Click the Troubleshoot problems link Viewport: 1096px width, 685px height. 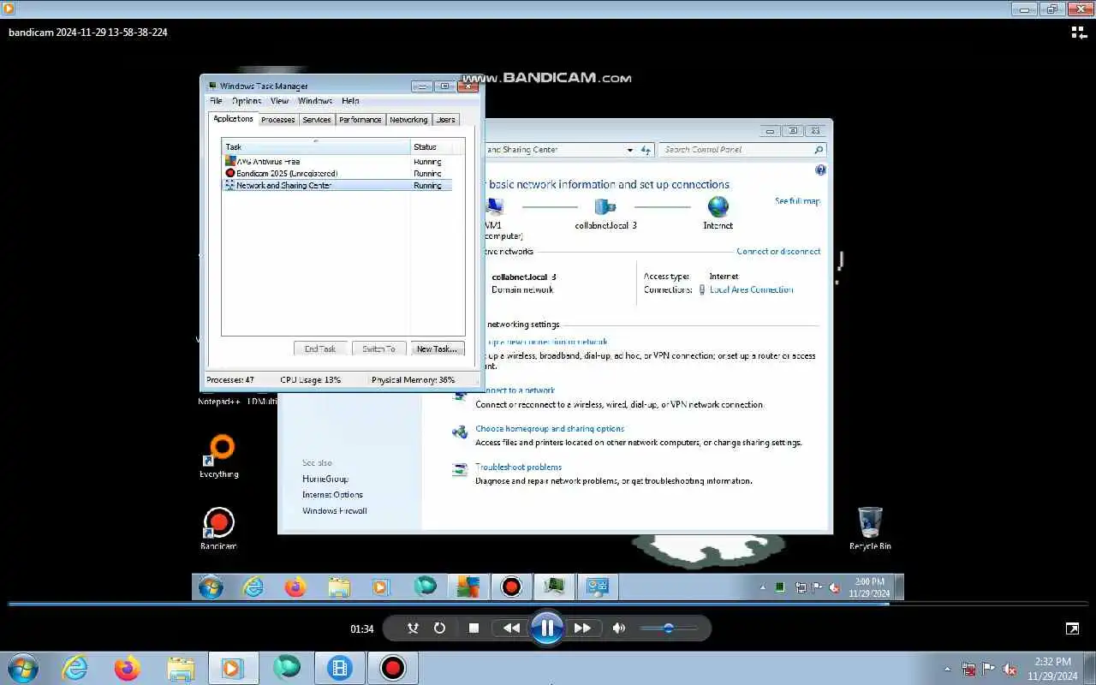point(519,467)
